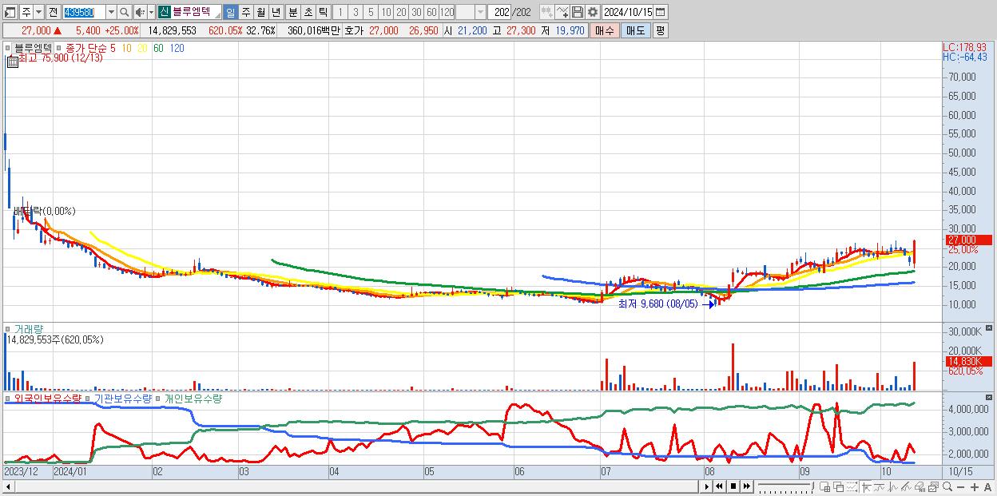Zoom out chart with minus icon
The image size is (997, 496).
tap(960, 487)
